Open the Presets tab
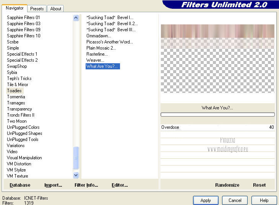This screenshot has width=279, height=205. (x=37, y=9)
